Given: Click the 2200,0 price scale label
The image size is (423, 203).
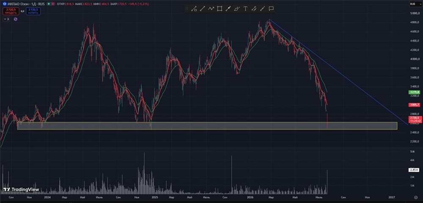Looking at the screenshot, I should 414,142.
